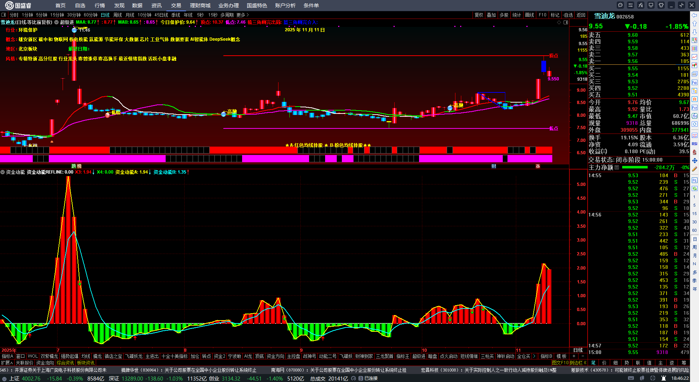Click the 返回 button
Image resolution: width=699 pixels, height=382 pixels.
(581, 15)
